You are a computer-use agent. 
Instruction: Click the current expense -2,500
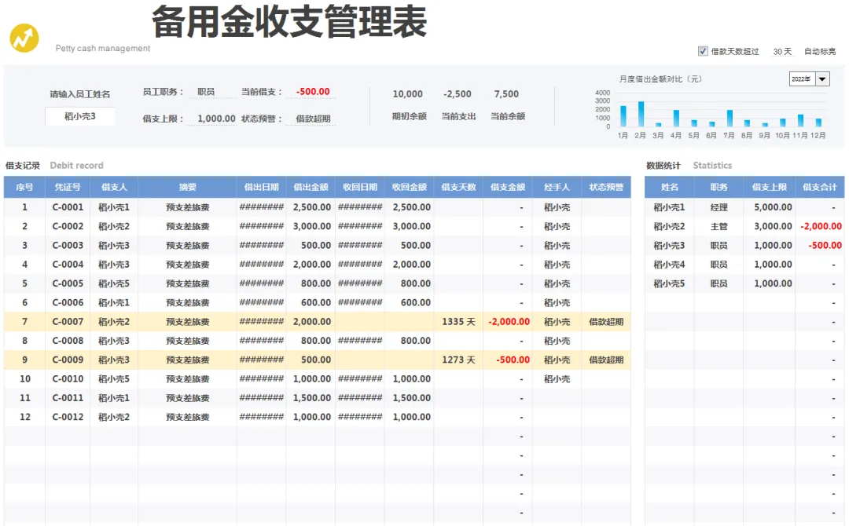pyautogui.click(x=458, y=94)
